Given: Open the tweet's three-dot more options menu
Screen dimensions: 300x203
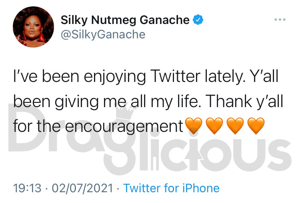Looking at the screenshot, I should [280, 20].
